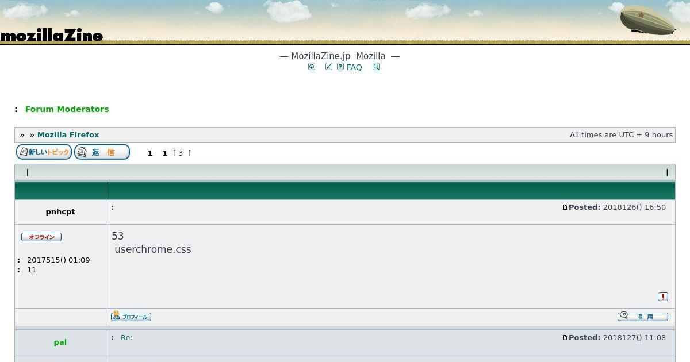The image size is (690, 362).
Task: Click the MozillaZine.jp Mozilla header text
Action: point(338,56)
